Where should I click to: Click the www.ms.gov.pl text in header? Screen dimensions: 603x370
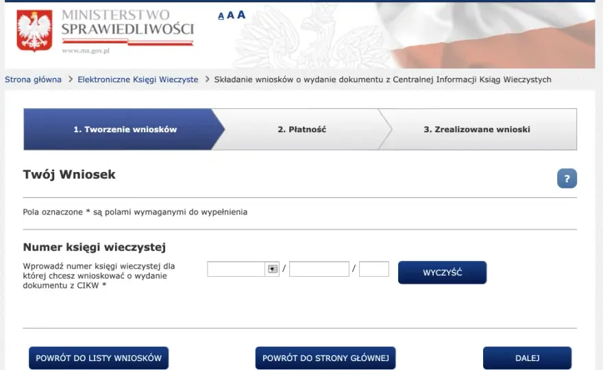coord(86,51)
